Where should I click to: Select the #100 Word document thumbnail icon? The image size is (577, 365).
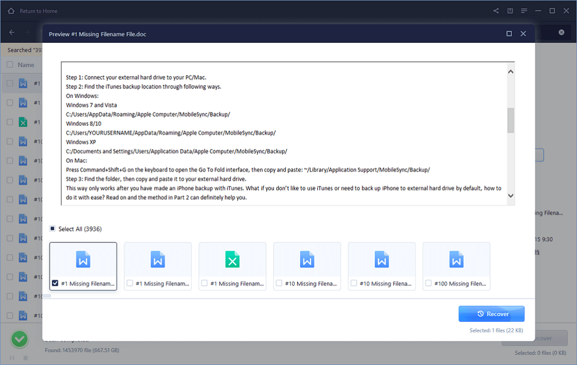[x=456, y=259]
